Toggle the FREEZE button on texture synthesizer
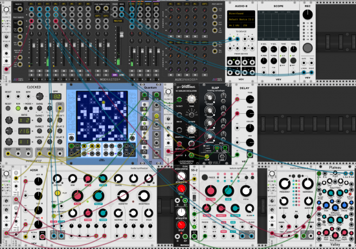This screenshot has height=249, width=356. coord(205,177)
